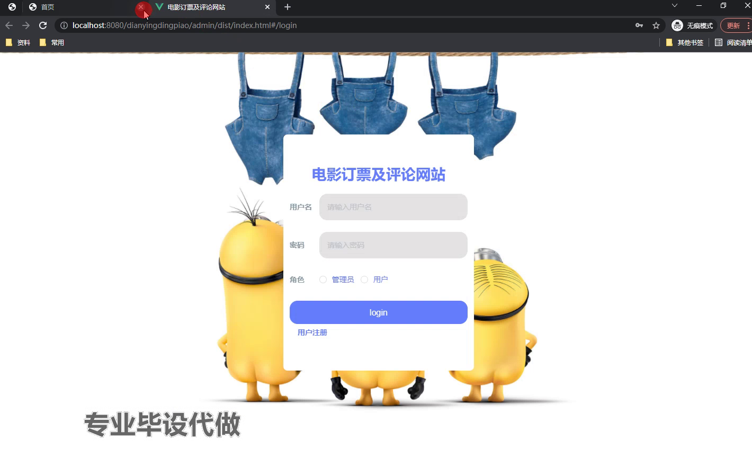Open a new tab with plus icon
Viewport: 752px width, 450px height.
click(x=288, y=7)
